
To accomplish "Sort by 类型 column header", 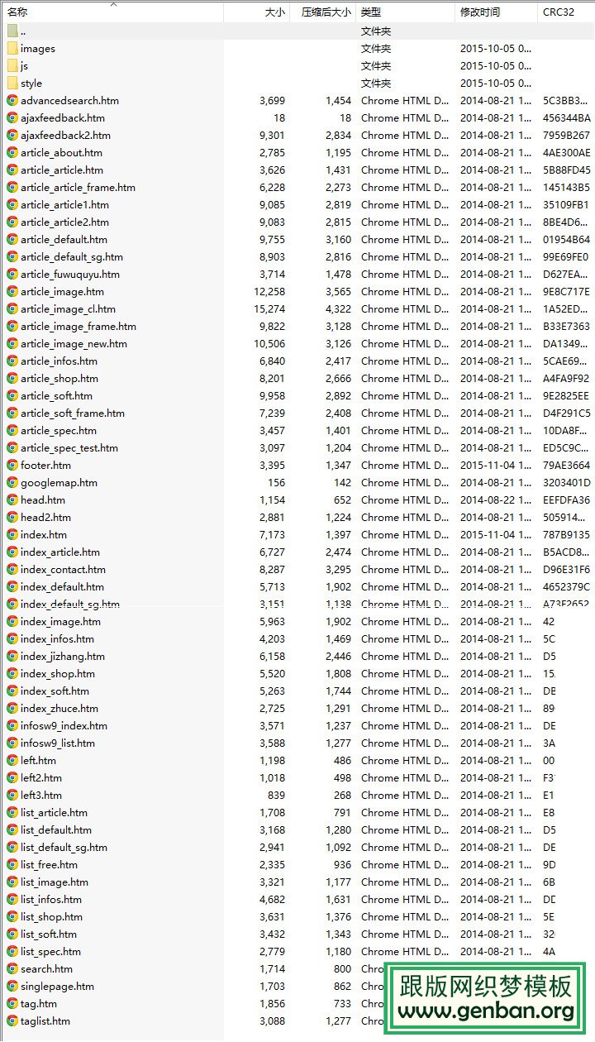I will (371, 12).
